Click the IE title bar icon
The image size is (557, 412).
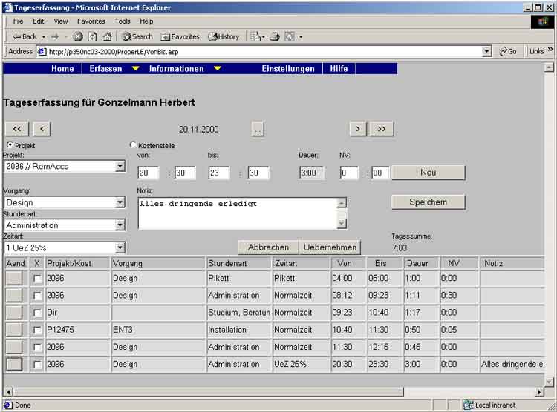pos(8,7)
